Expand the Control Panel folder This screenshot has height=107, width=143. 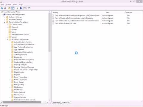(7, 25)
